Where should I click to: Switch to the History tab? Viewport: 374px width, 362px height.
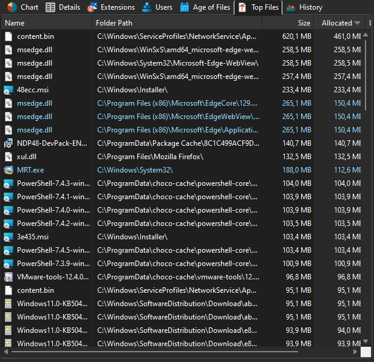304,7
